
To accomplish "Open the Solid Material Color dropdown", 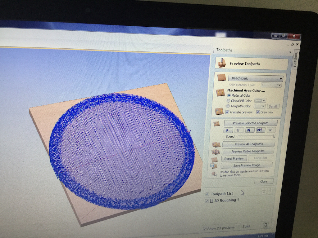I will (x=271, y=85).
